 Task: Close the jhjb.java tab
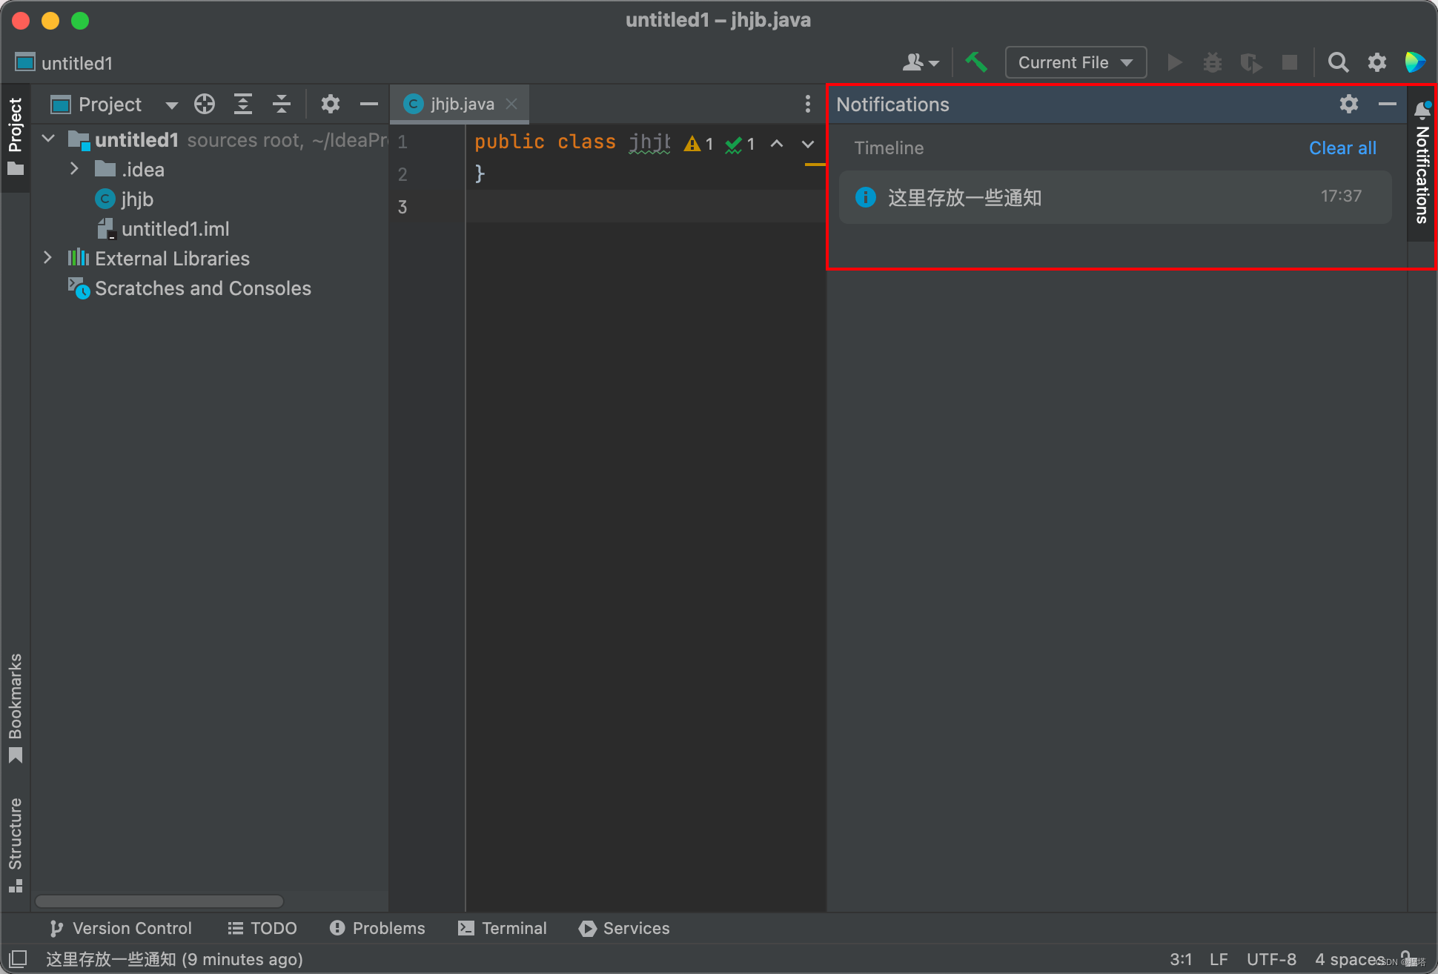coord(511,104)
